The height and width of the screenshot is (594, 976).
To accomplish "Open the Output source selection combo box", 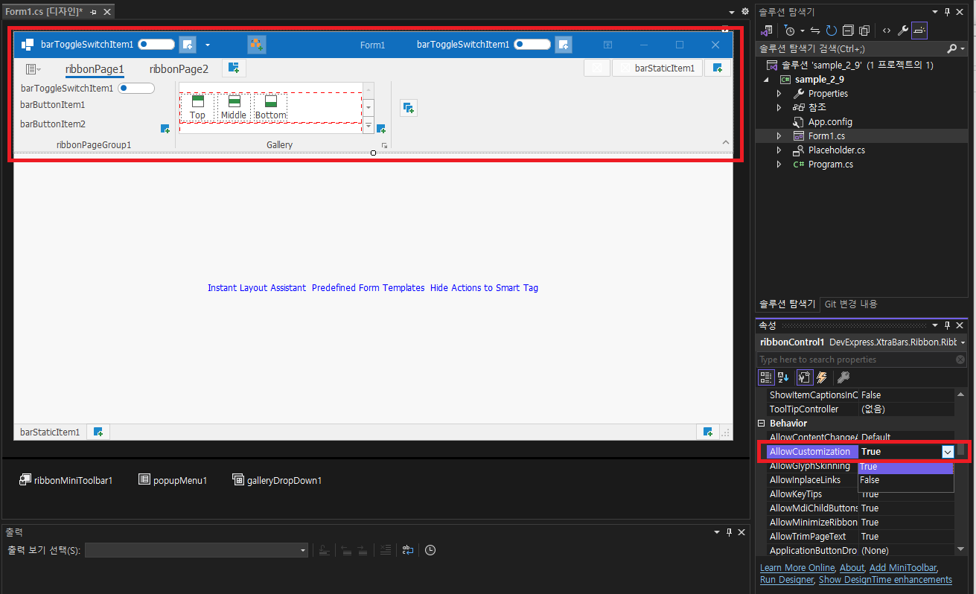I will coord(197,550).
